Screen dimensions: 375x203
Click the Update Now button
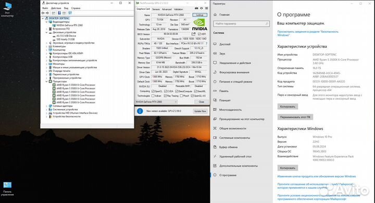coord(200,111)
